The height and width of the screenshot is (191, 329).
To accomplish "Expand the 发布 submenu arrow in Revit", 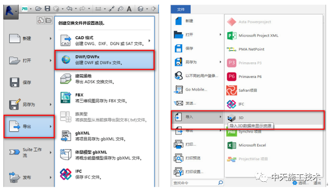I will 51,177.
